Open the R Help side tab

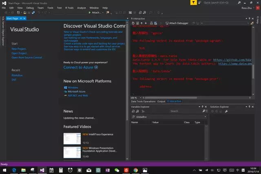coord(258,20)
